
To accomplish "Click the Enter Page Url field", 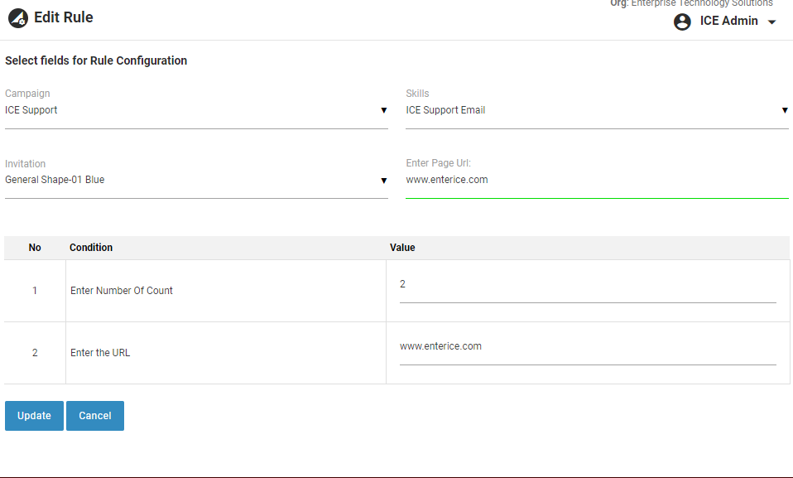I will (x=596, y=180).
